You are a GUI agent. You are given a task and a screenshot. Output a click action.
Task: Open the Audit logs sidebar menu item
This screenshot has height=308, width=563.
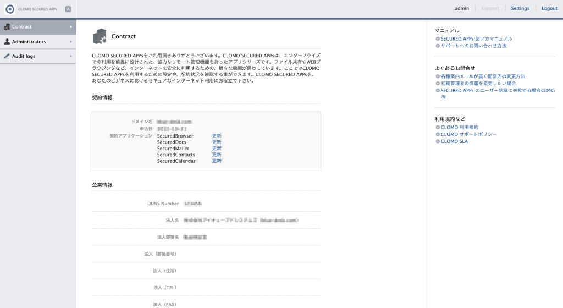click(x=38, y=56)
